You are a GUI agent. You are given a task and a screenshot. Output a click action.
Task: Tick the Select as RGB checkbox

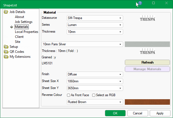pyautogui.click(x=94, y=95)
